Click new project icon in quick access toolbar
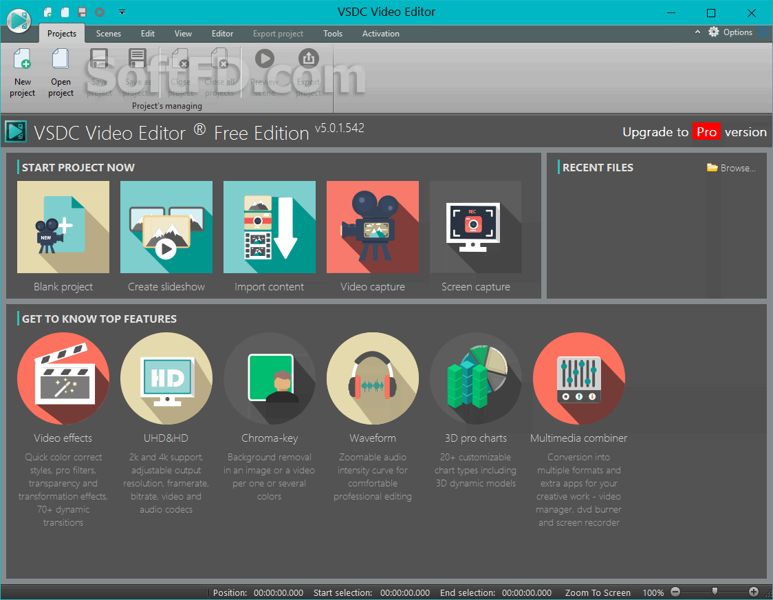 pos(47,12)
